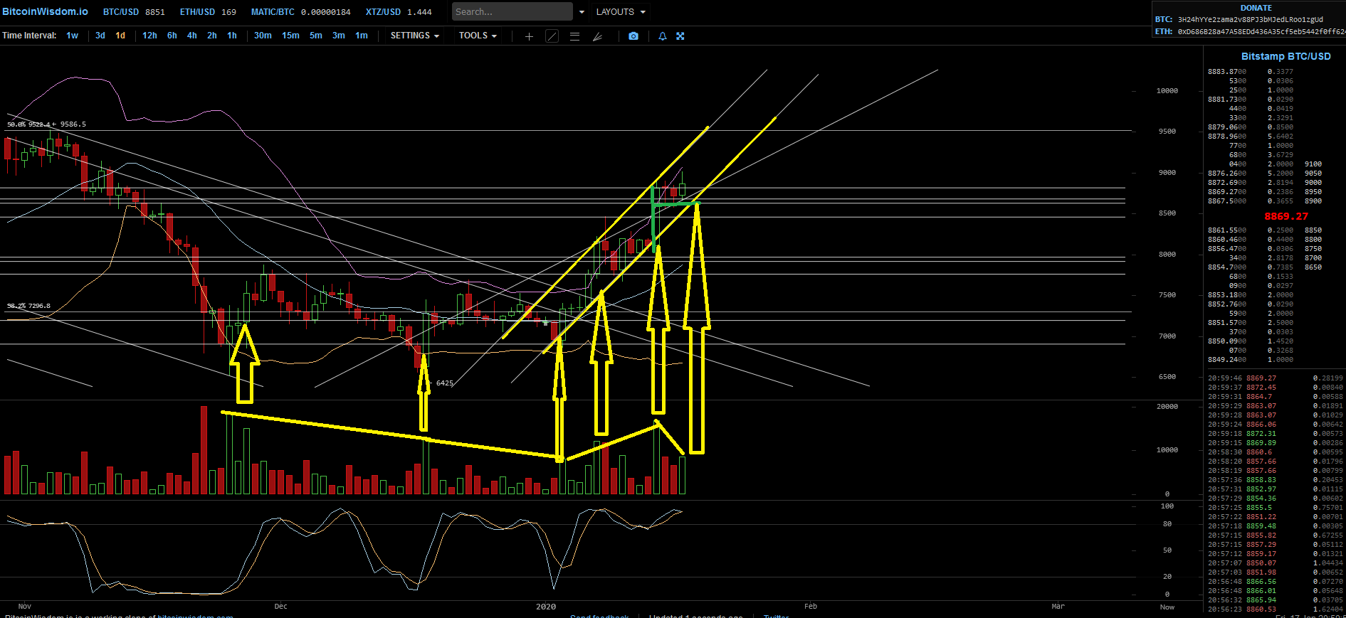Select the crosshair cursor tool
This screenshot has height=618, width=1346.
pos(529,36)
